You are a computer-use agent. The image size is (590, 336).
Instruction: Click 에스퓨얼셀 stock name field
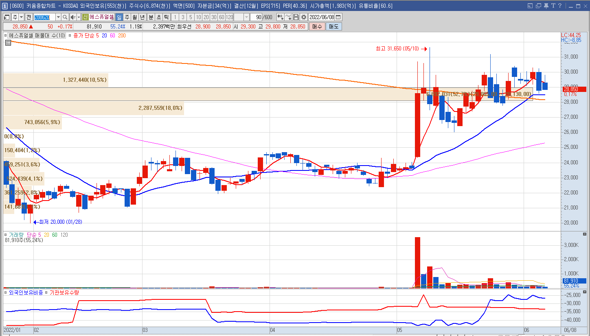tap(102, 17)
